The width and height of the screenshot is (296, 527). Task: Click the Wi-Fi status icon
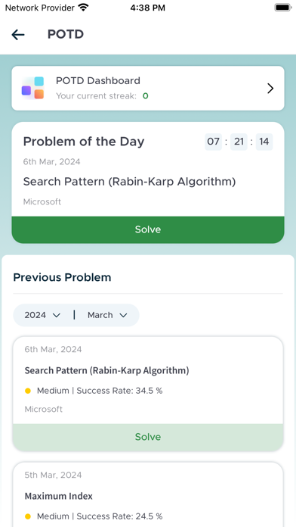[83, 8]
